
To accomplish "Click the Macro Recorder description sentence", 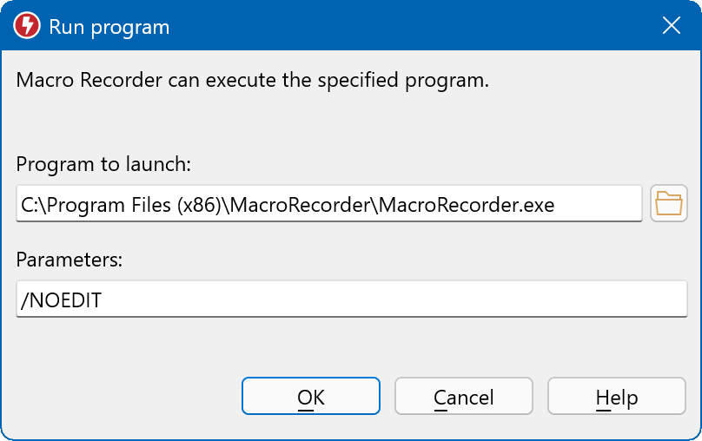I will pyautogui.click(x=253, y=82).
